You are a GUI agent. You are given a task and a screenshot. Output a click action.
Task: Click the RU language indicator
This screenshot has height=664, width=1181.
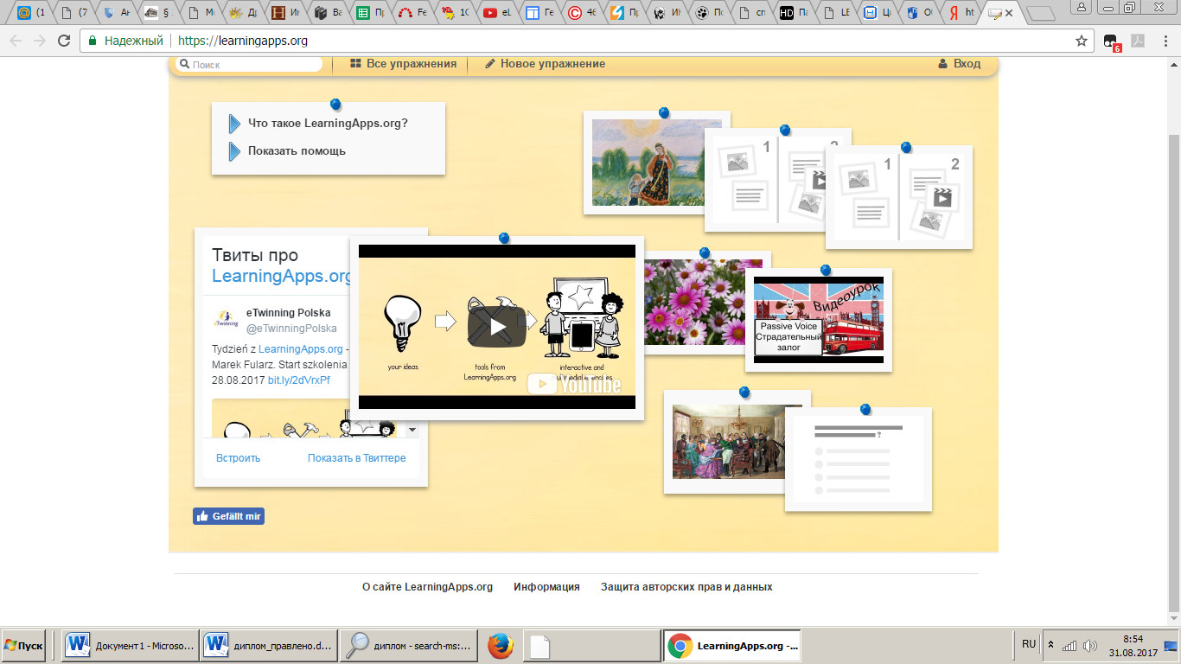(x=1029, y=644)
